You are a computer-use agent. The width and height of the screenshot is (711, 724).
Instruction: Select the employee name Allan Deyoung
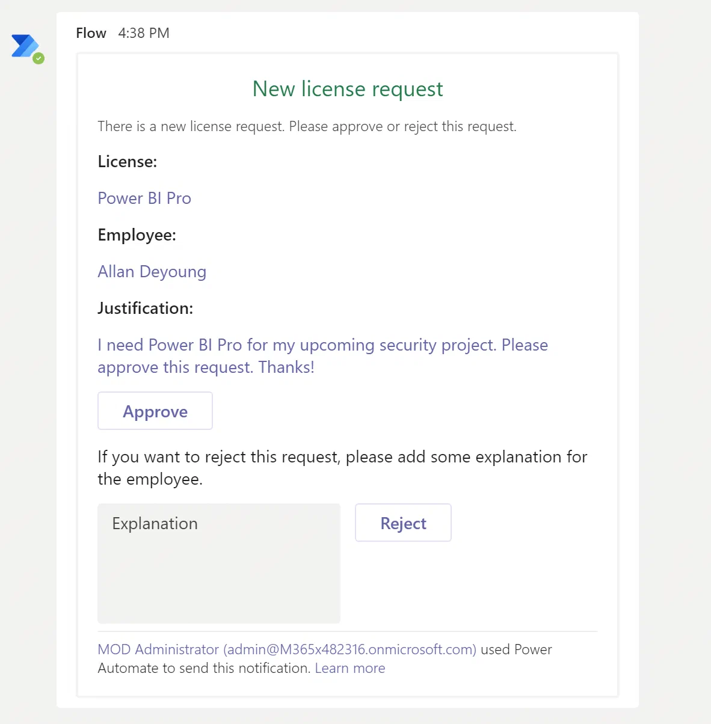pyautogui.click(x=152, y=272)
